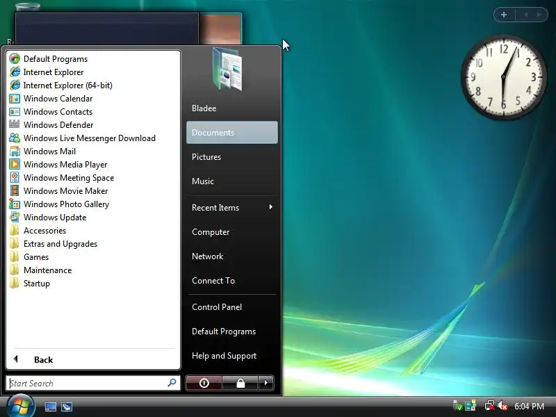Viewport: 556px width, 417px height.
Task: Open the Bladee user folder
Action: (232, 108)
